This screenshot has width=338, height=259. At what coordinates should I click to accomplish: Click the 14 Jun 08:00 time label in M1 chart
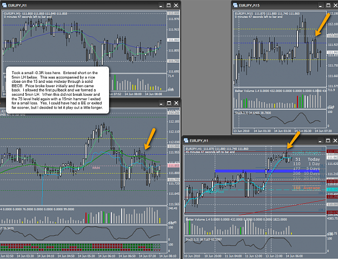pos(134,94)
